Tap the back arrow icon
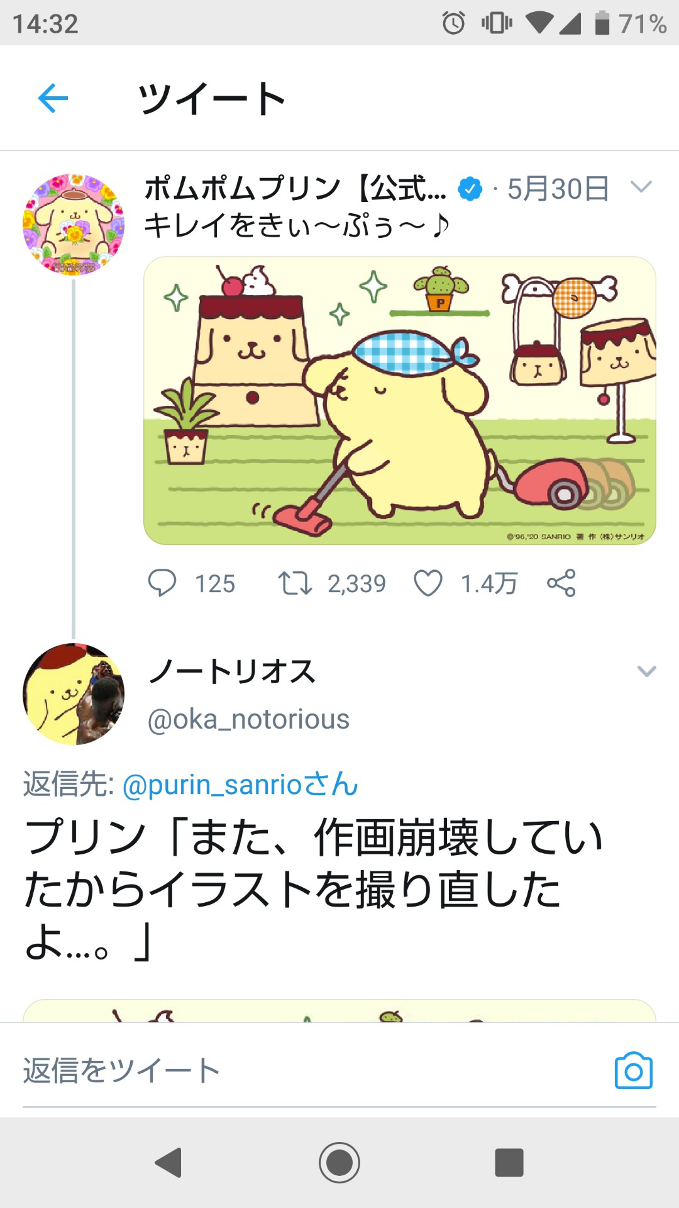Screen dimensions: 679x1208 (x=53, y=98)
